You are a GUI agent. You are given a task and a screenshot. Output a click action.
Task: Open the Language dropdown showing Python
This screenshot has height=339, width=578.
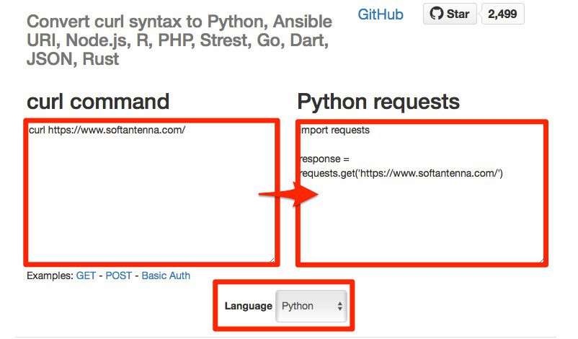click(x=311, y=306)
